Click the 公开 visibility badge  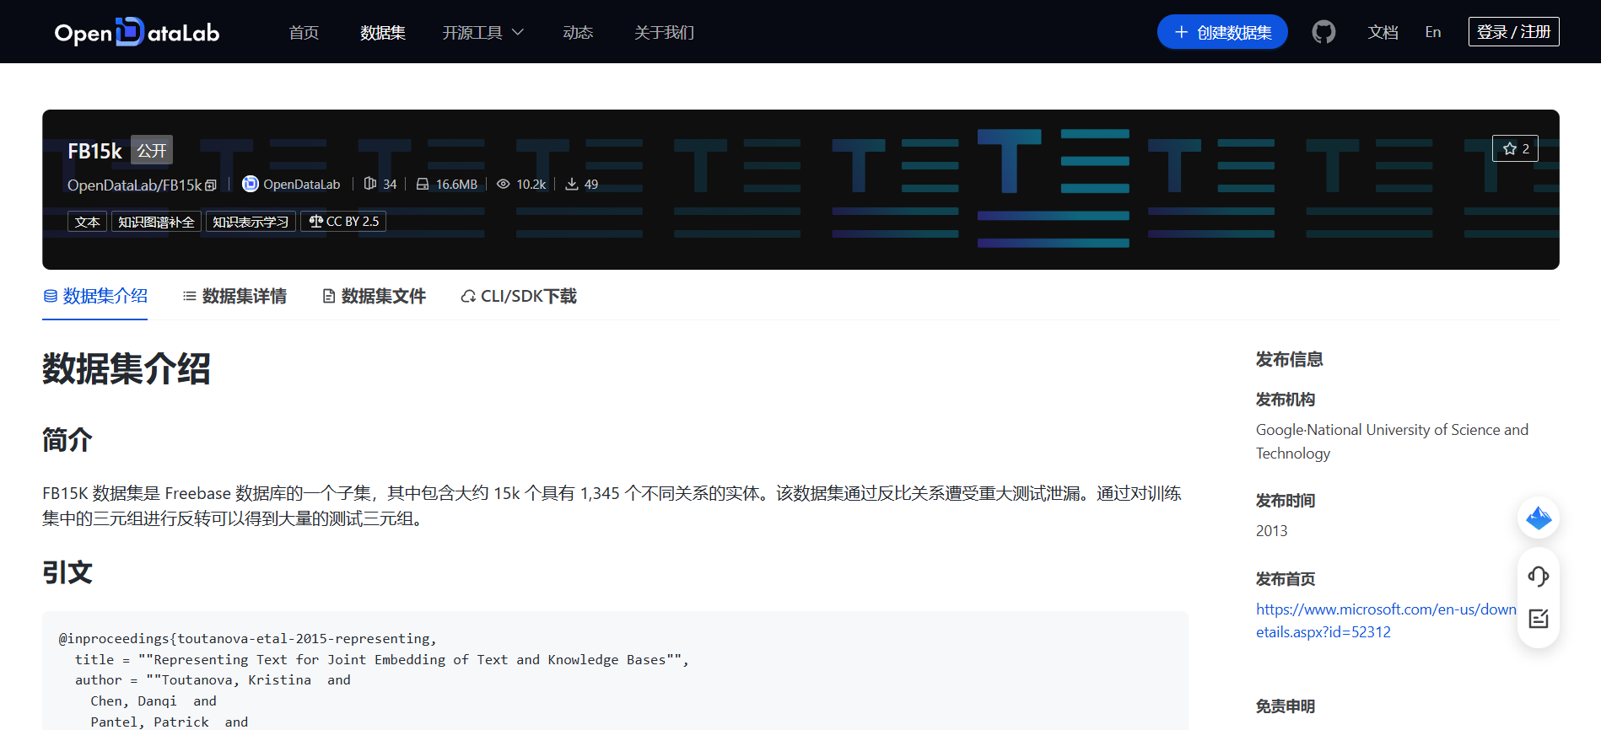pyautogui.click(x=152, y=151)
